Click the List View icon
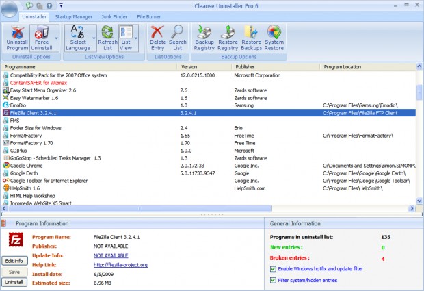The height and width of the screenshot is (291, 424). click(x=126, y=32)
